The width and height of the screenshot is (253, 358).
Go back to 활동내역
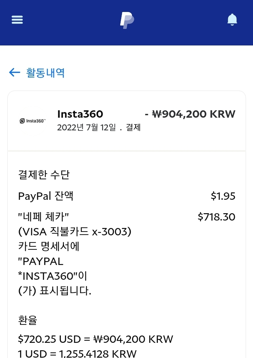(x=45, y=73)
